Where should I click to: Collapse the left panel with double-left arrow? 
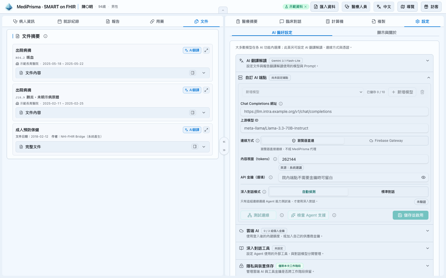coord(224,142)
